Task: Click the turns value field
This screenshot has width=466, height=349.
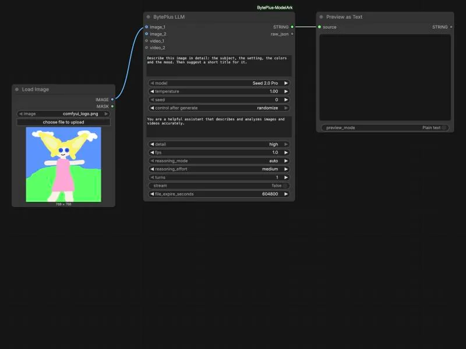Action: click(x=219, y=177)
